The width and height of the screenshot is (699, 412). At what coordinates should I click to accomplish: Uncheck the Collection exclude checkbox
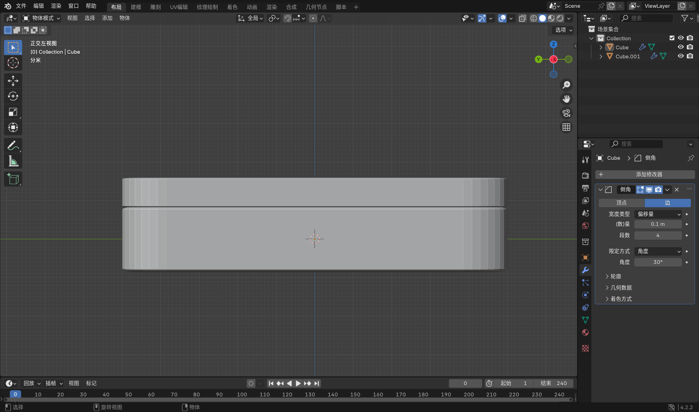(672, 38)
